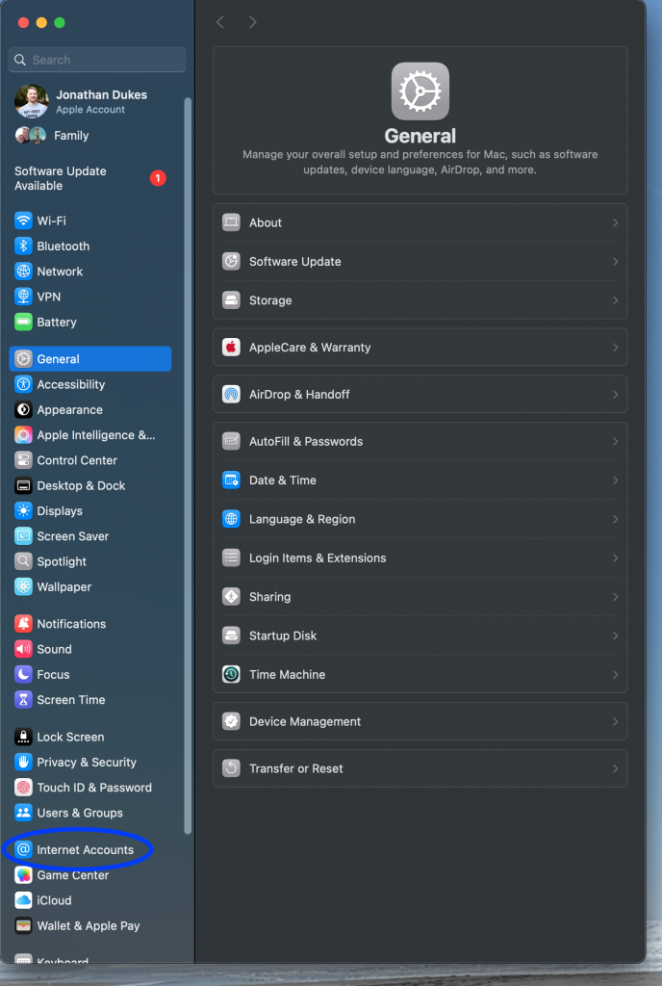
Task: Click the red update badge
Action: [158, 178]
